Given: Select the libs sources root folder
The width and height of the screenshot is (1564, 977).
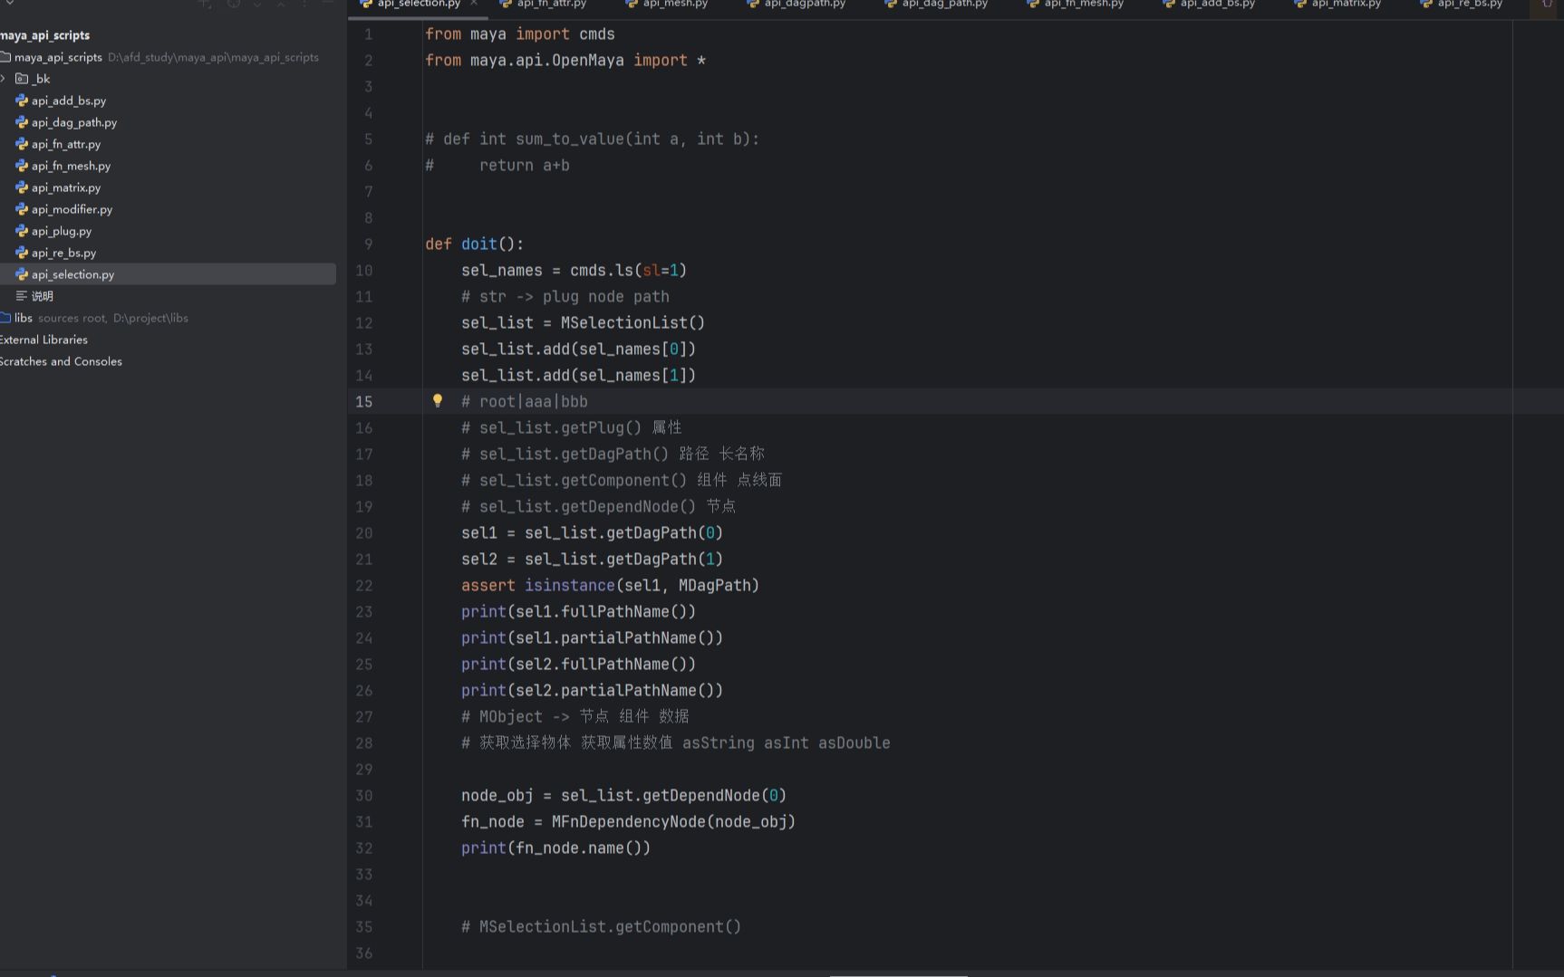Looking at the screenshot, I should point(24,318).
